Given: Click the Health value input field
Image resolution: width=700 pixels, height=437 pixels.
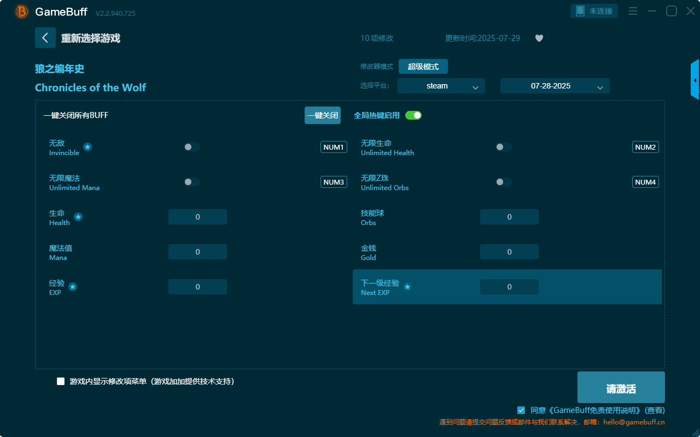Looking at the screenshot, I should pos(197,217).
